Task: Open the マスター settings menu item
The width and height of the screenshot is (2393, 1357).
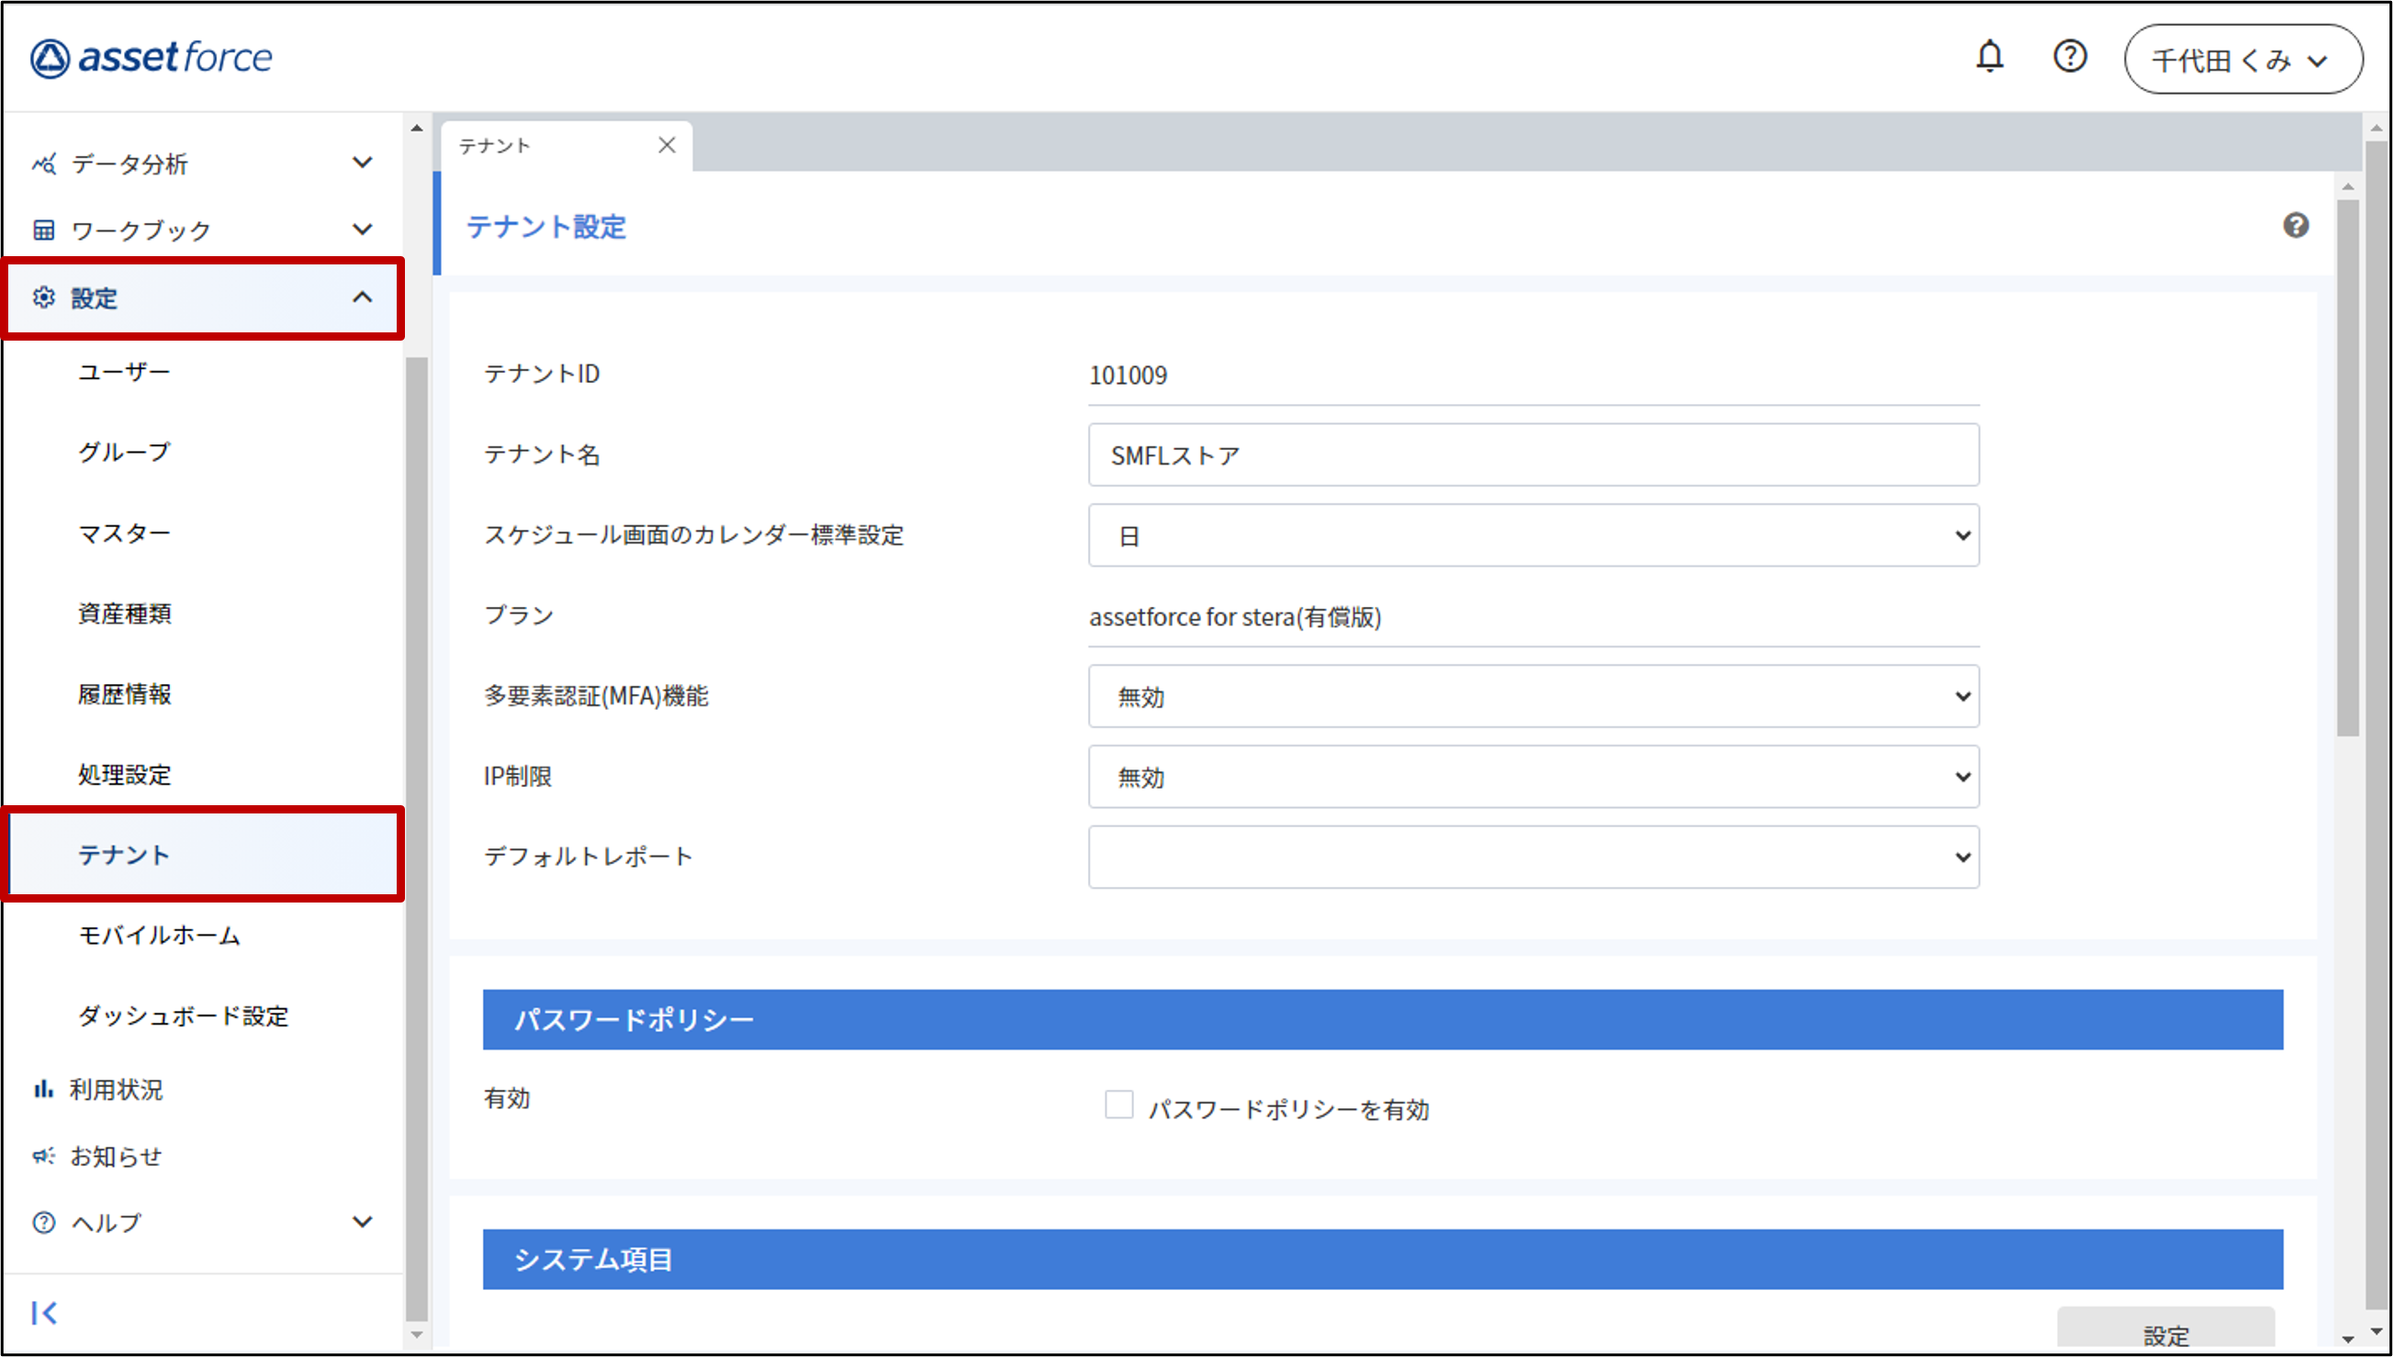Action: coord(124,533)
